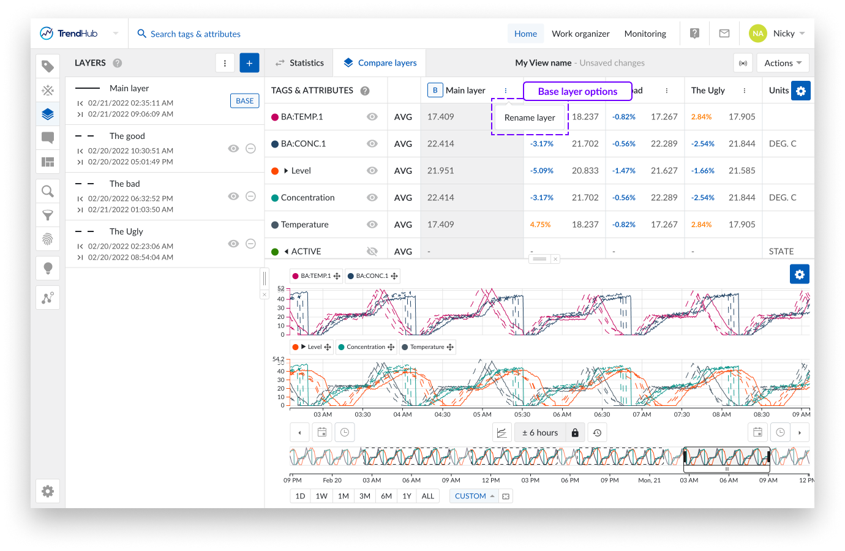This screenshot has height=551, width=845.
Task: Expand the Level tag group in table
Action: [286, 171]
